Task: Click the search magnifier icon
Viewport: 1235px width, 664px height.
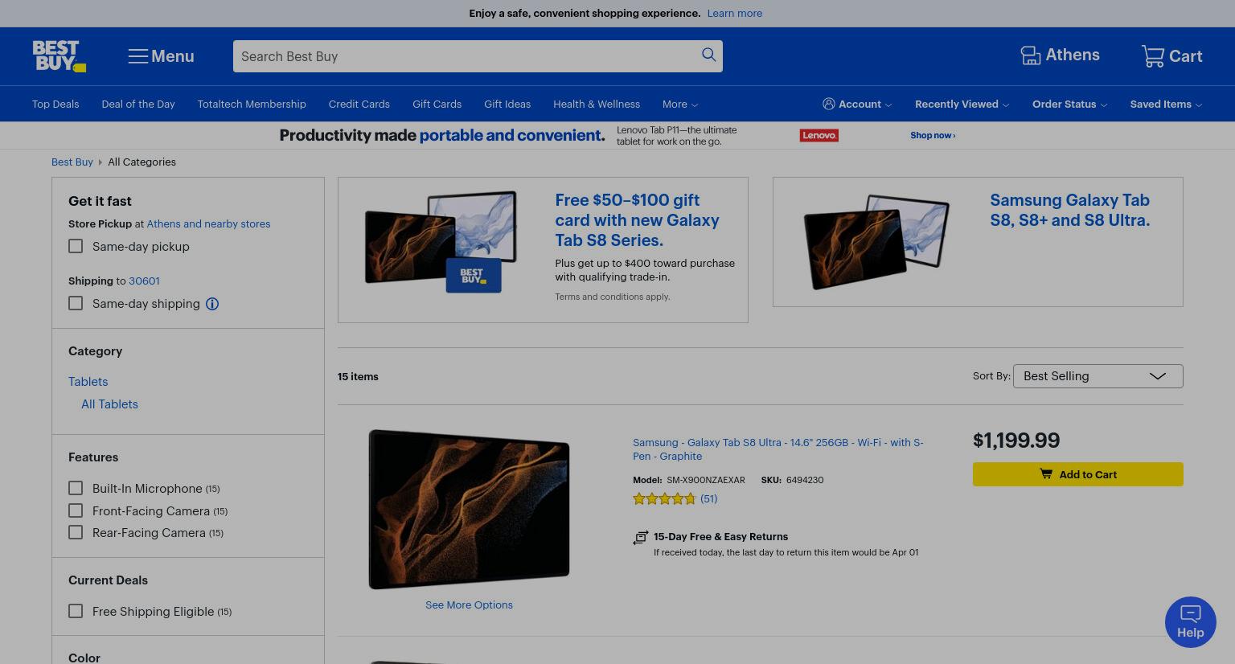Action: coord(708,55)
